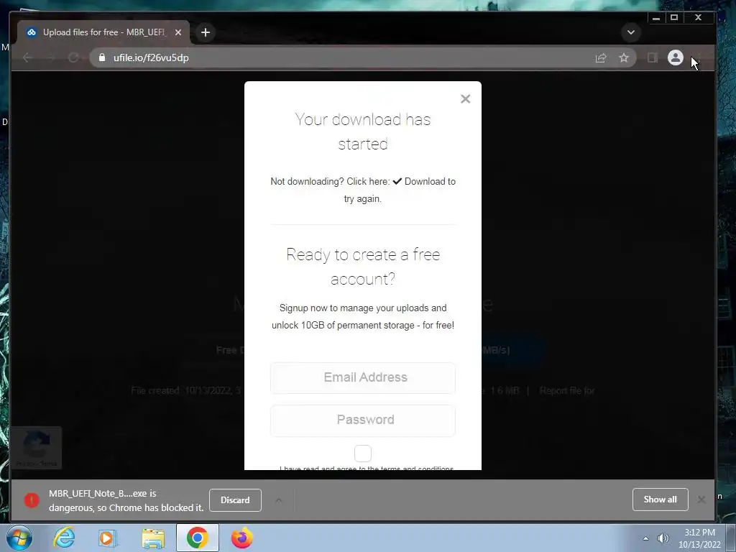736x552 pixels.
Task: Open a new browser tab
Action: click(205, 32)
